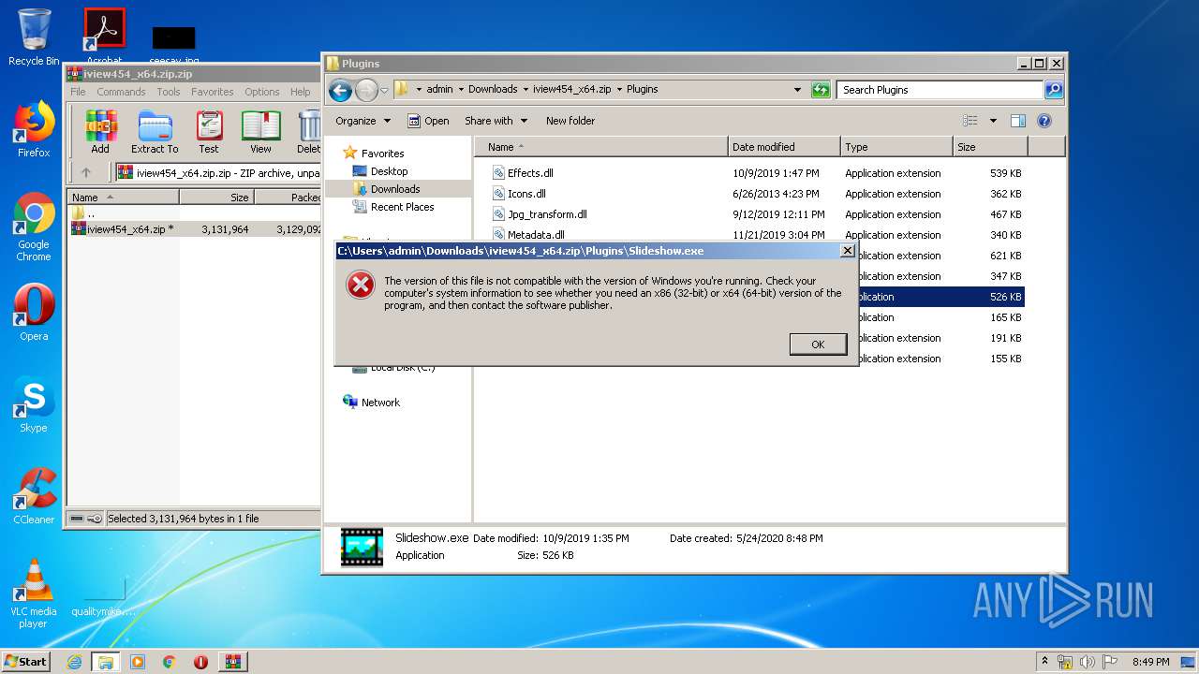1199x674 pixels.
Task: Open WinRAR Commands menu
Action: pyautogui.click(x=121, y=92)
